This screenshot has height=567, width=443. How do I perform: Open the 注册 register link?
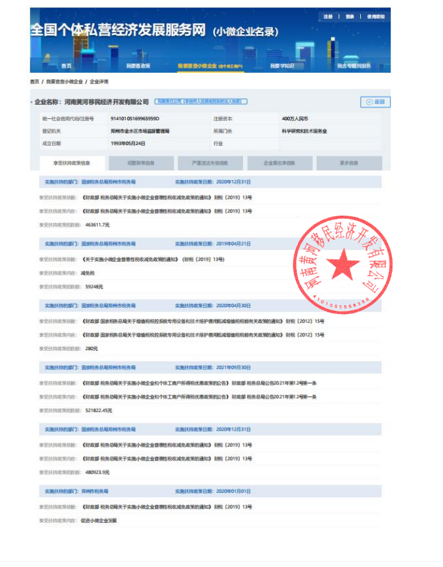pos(328,17)
